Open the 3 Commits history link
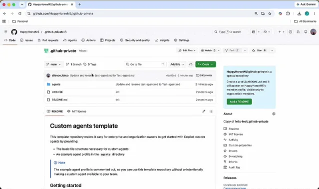Viewport: 319px width, 189px height. 204,75
